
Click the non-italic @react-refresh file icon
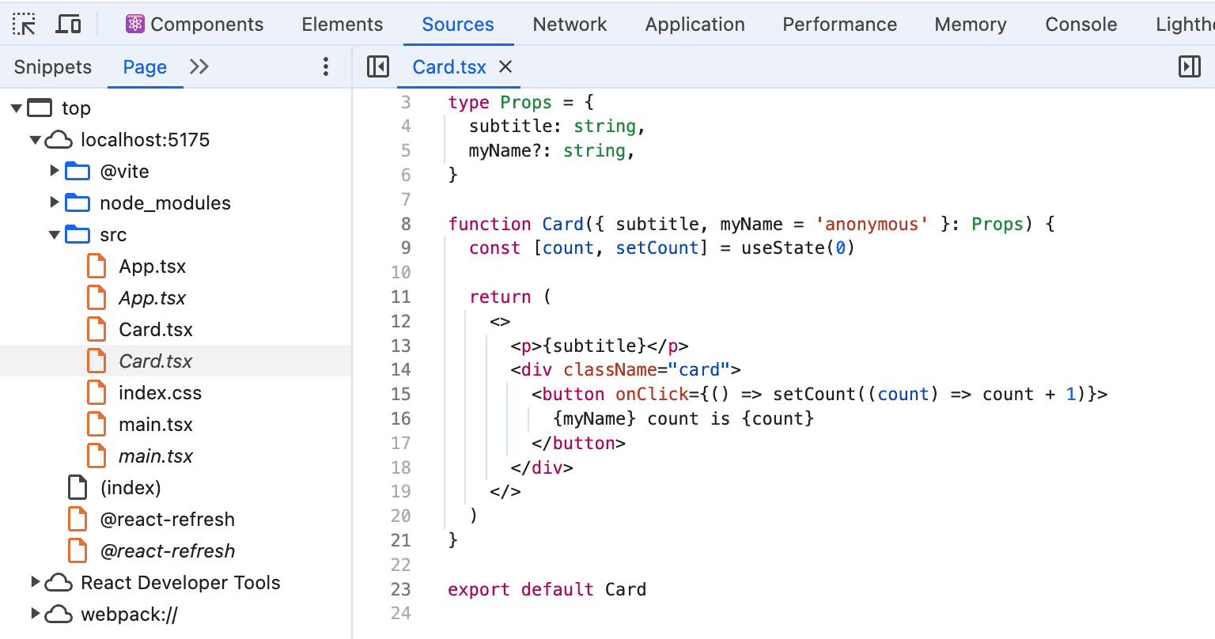point(78,520)
